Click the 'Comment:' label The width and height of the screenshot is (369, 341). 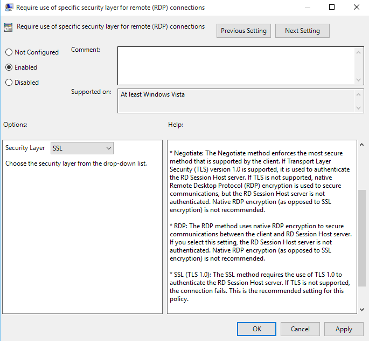[x=86, y=50]
